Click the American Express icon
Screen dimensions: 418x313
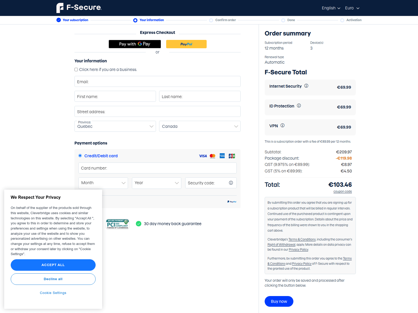click(x=222, y=156)
